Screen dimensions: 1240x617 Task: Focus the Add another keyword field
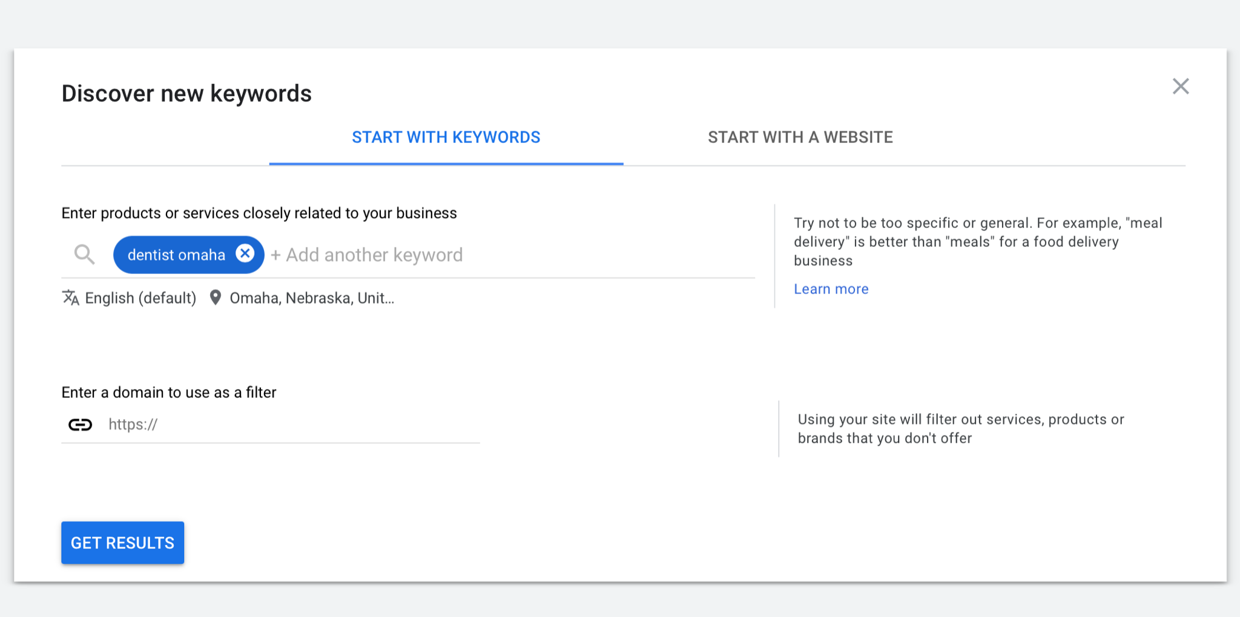374,255
